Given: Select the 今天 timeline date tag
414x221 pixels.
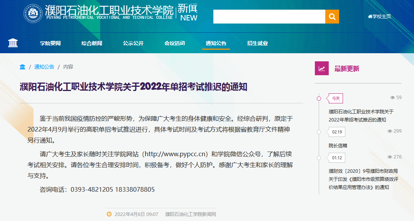Looking at the screenshot, I should click(336, 98).
